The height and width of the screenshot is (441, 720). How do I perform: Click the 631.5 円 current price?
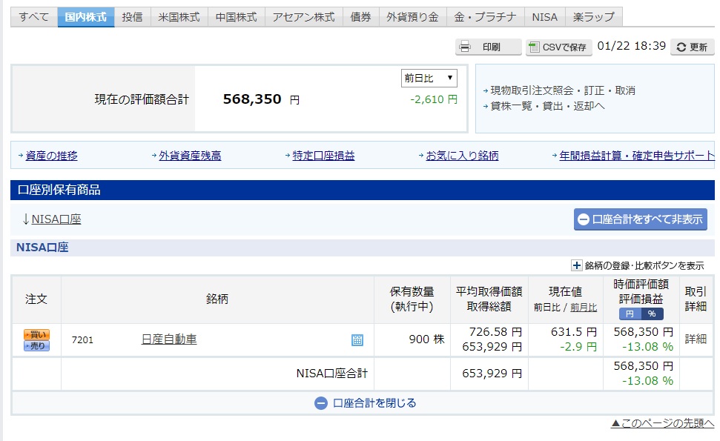pyautogui.click(x=574, y=331)
